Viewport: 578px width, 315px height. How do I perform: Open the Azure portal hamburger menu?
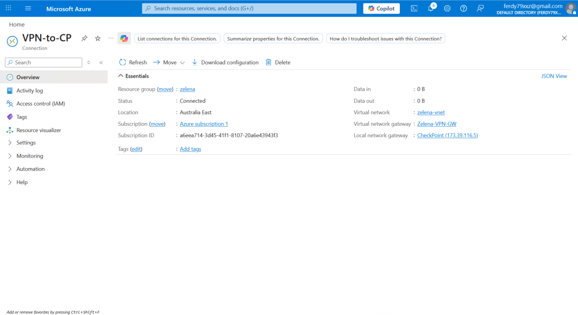[28, 8]
